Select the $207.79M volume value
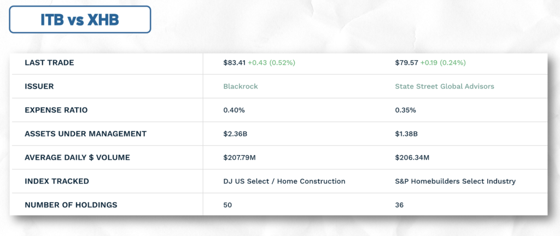Screen dimensions: 560x236 tap(240, 157)
